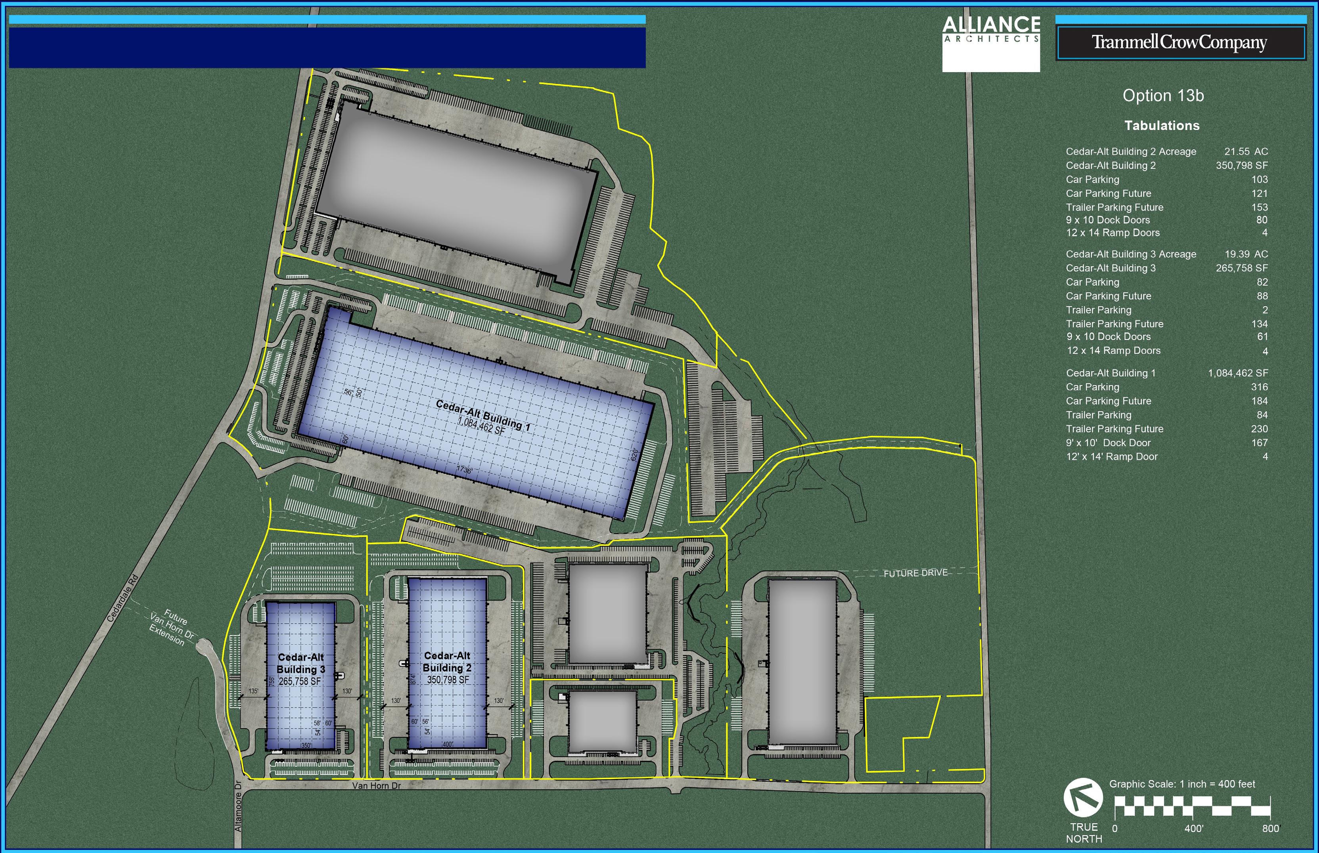Click the True North arrow icon
1319x853 pixels.
[1083, 798]
